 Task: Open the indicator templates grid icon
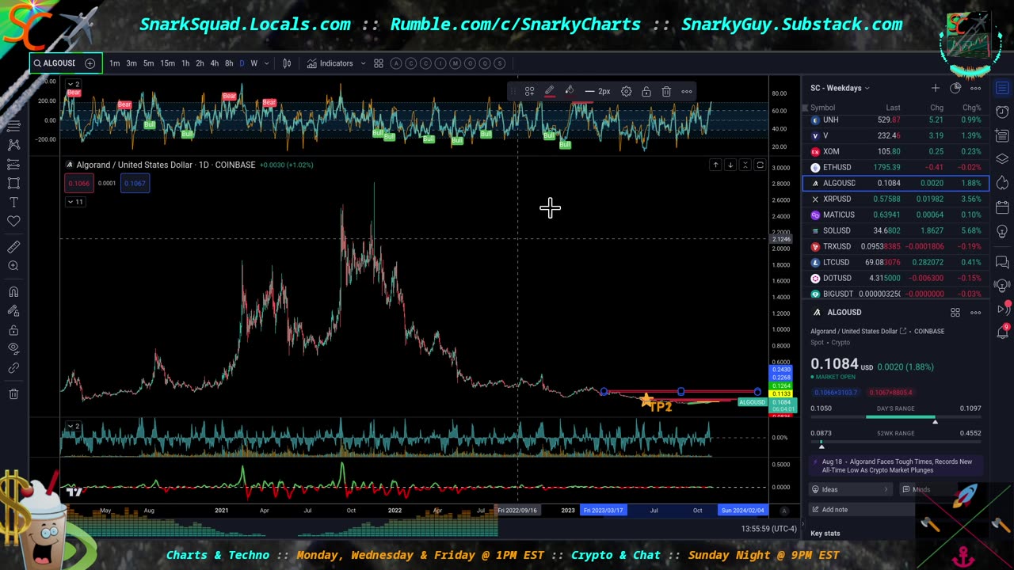tap(379, 63)
